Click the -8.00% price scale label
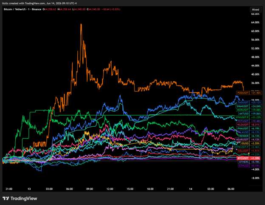The height and width of the screenshot is (205, 265). pyautogui.click(x=255, y=178)
